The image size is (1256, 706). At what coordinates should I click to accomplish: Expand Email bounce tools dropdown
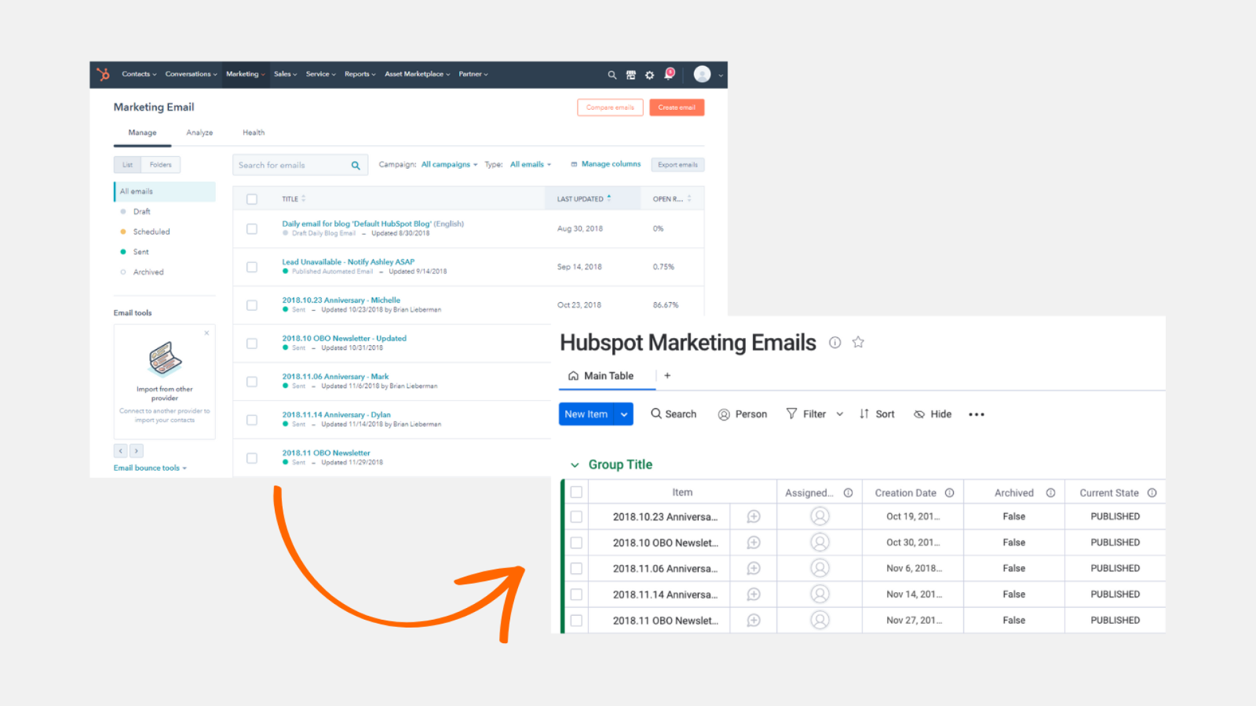tap(150, 468)
